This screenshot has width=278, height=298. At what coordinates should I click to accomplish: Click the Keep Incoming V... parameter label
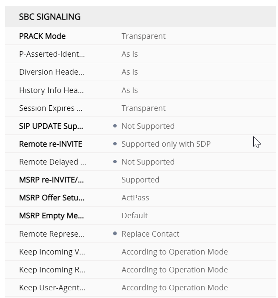click(52, 252)
